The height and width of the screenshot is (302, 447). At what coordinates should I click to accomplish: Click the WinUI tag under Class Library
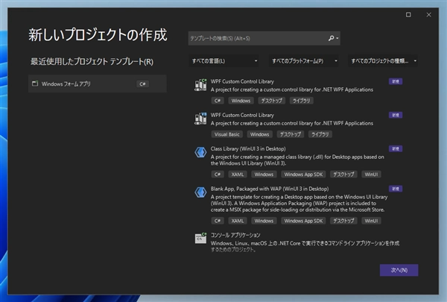click(371, 174)
